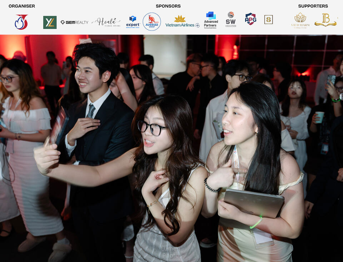This screenshot has width=343, height=262.
Task: Click the gold B supporter logo
Action: pyautogui.click(x=325, y=20)
